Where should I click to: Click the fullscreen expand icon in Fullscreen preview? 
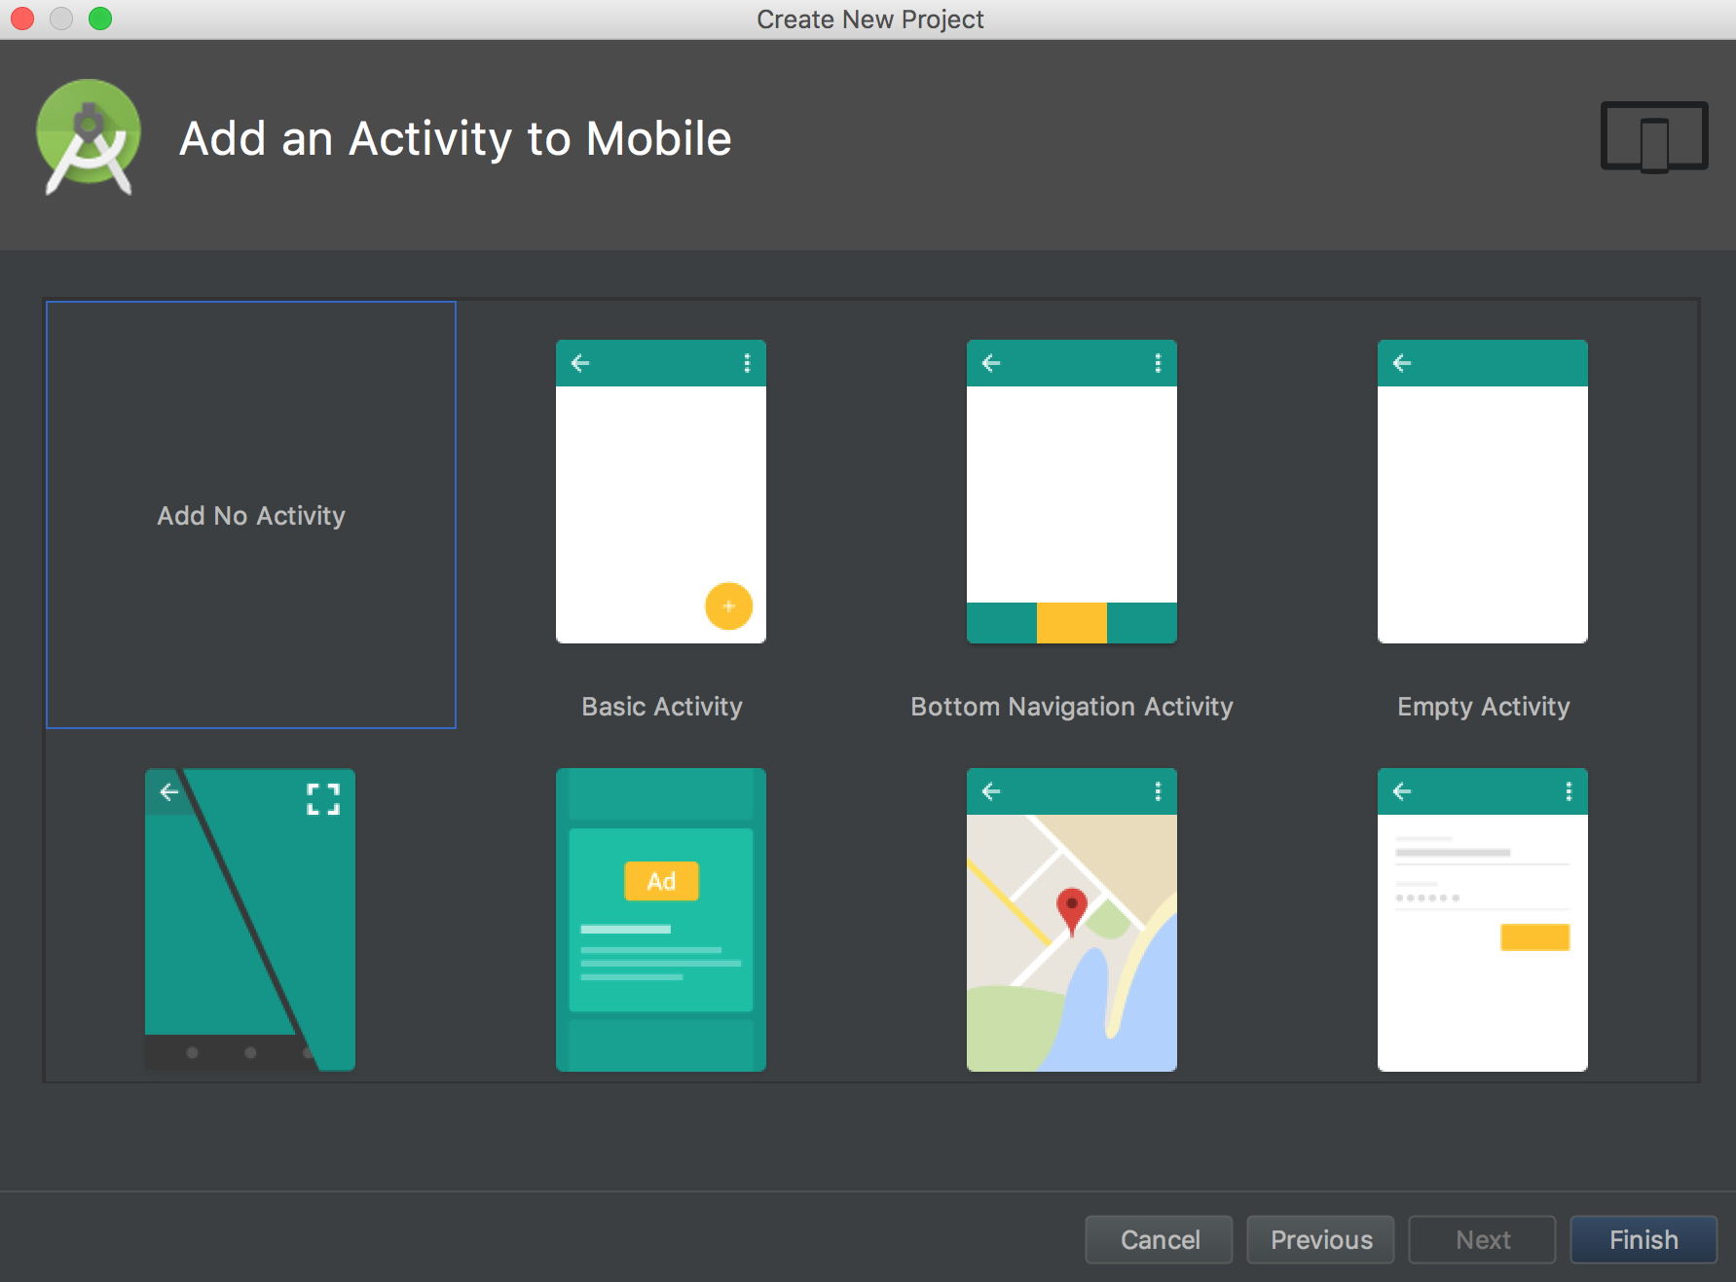click(323, 799)
